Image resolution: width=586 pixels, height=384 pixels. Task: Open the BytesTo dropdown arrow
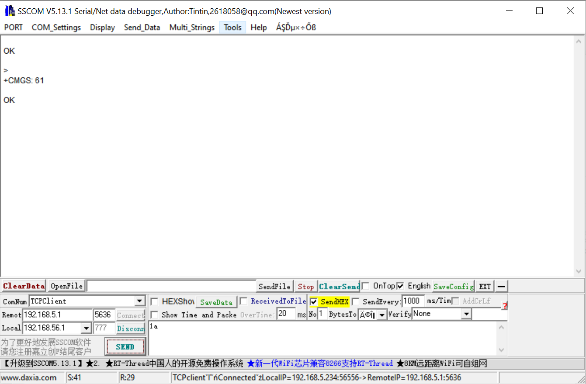tap(382, 315)
